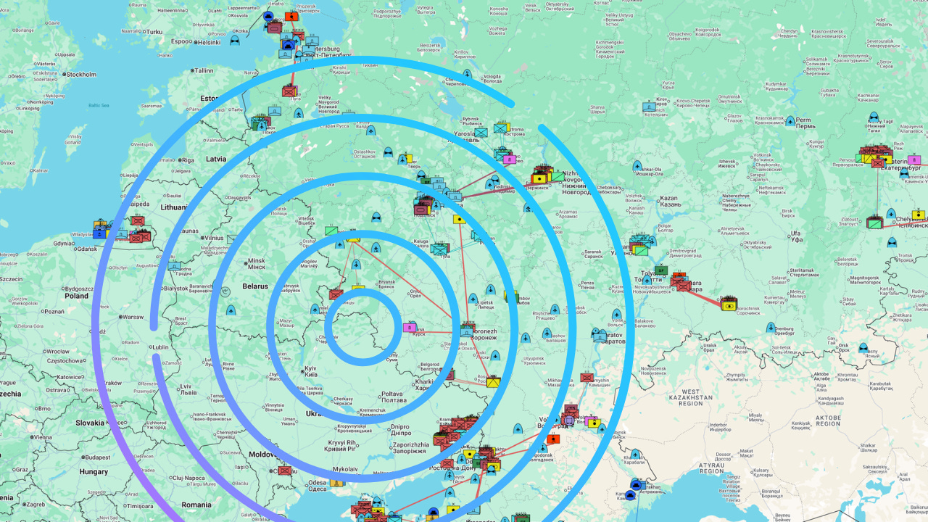Image resolution: width=928 pixels, height=522 pixels.
Task: Select the West Kazakhstan Region label
Action: (691, 399)
